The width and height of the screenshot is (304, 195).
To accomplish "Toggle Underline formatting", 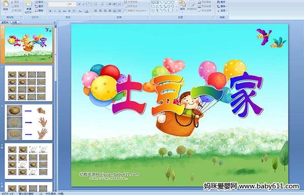I will point(59,11).
